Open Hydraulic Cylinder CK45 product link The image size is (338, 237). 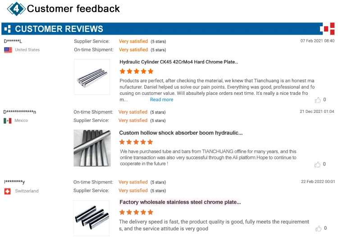click(179, 62)
